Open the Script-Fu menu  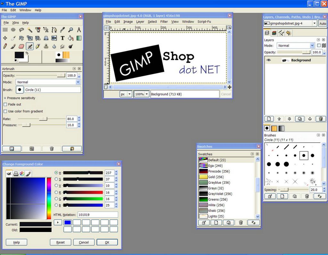point(204,21)
